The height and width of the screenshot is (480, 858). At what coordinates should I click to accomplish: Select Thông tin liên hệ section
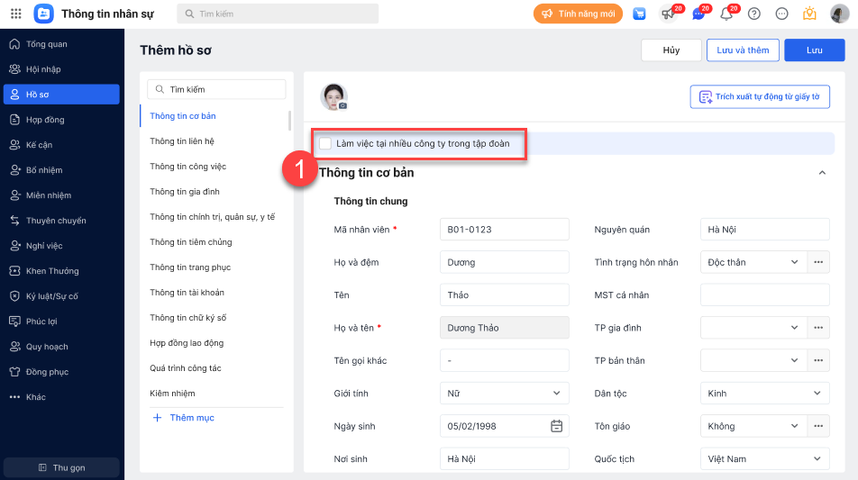click(x=182, y=141)
